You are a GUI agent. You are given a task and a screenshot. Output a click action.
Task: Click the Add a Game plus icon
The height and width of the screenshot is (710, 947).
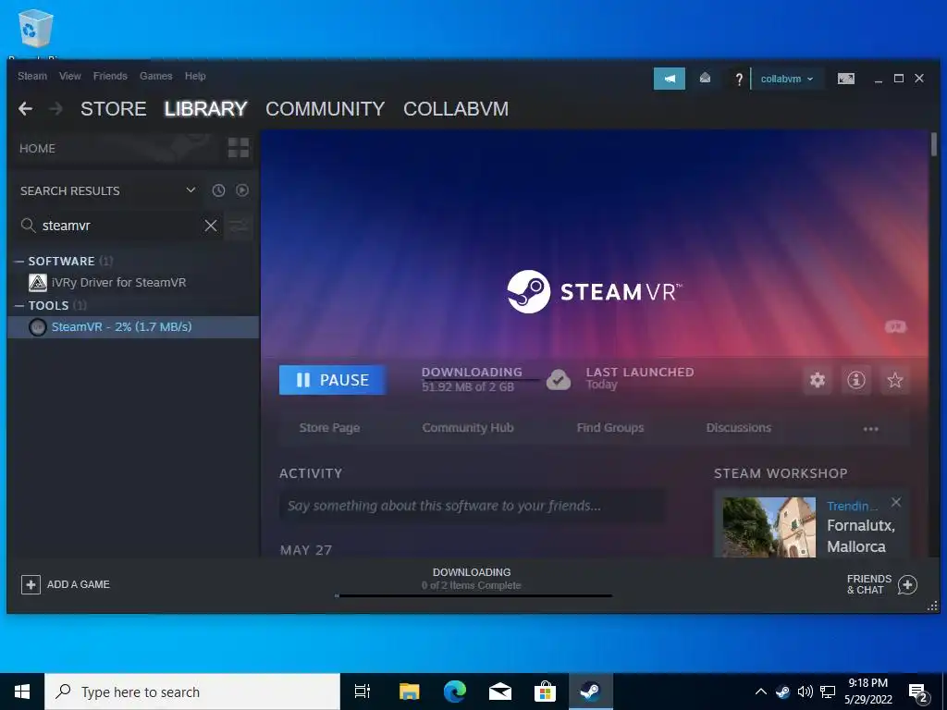pos(31,584)
